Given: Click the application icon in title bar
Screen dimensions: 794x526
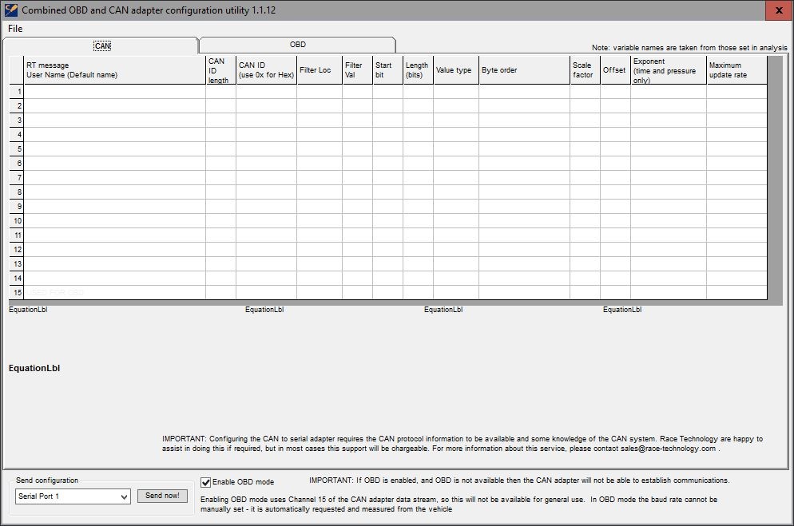Looking at the screenshot, I should tap(11, 10).
